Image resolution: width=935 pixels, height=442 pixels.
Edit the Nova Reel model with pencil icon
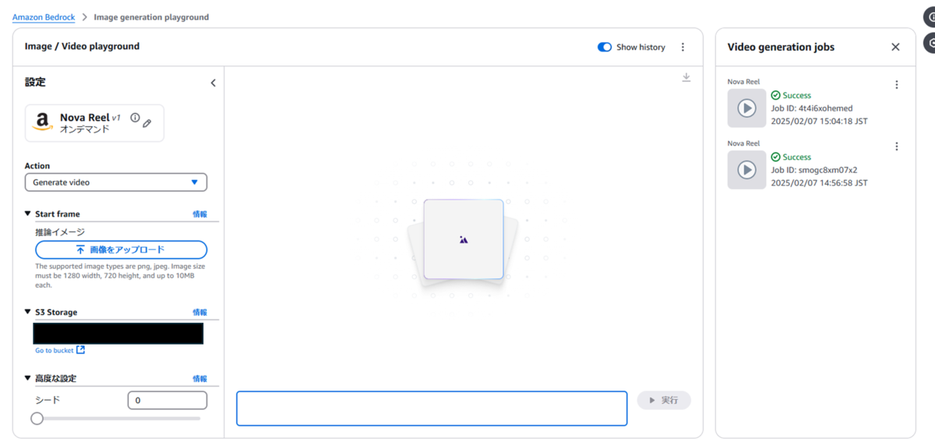[147, 123]
